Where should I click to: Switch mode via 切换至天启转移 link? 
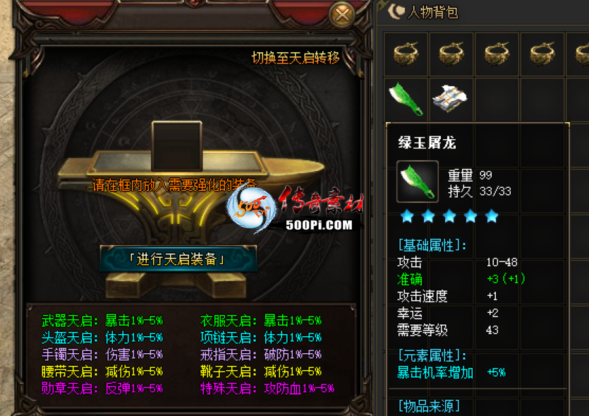pos(296,57)
